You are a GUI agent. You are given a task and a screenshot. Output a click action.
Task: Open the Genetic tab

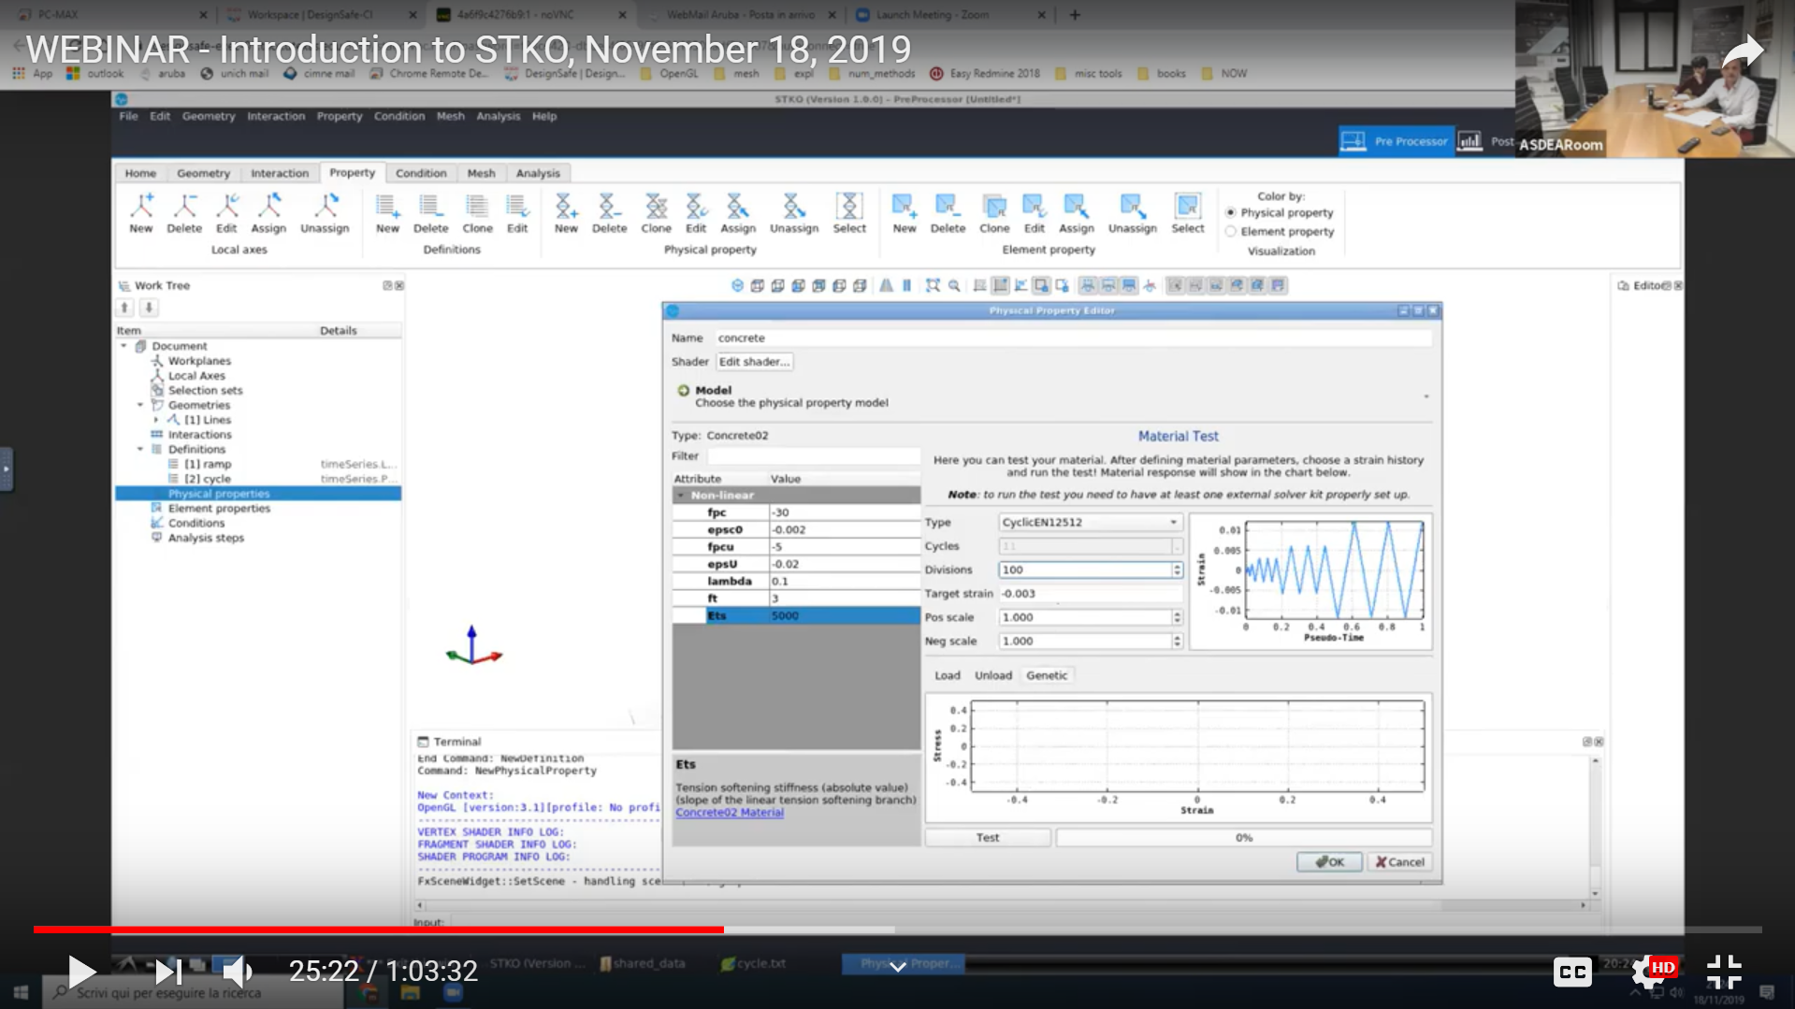pyautogui.click(x=1047, y=675)
